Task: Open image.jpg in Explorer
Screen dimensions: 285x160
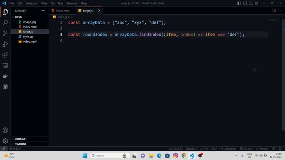Action: tap(30, 22)
